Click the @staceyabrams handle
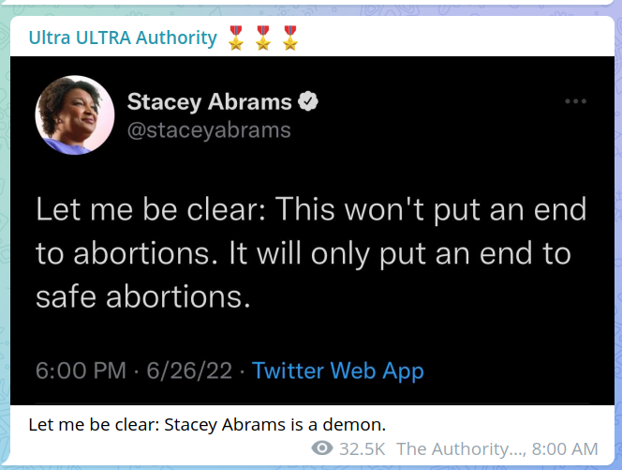Viewport: 622px width, 470px height. pyautogui.click(x=209, y=129)
